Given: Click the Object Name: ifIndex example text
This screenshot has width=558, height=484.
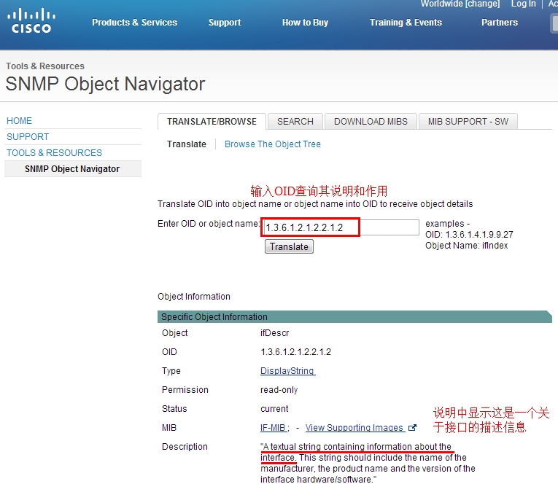Looking at the screenshot, I should coord(467,246).
